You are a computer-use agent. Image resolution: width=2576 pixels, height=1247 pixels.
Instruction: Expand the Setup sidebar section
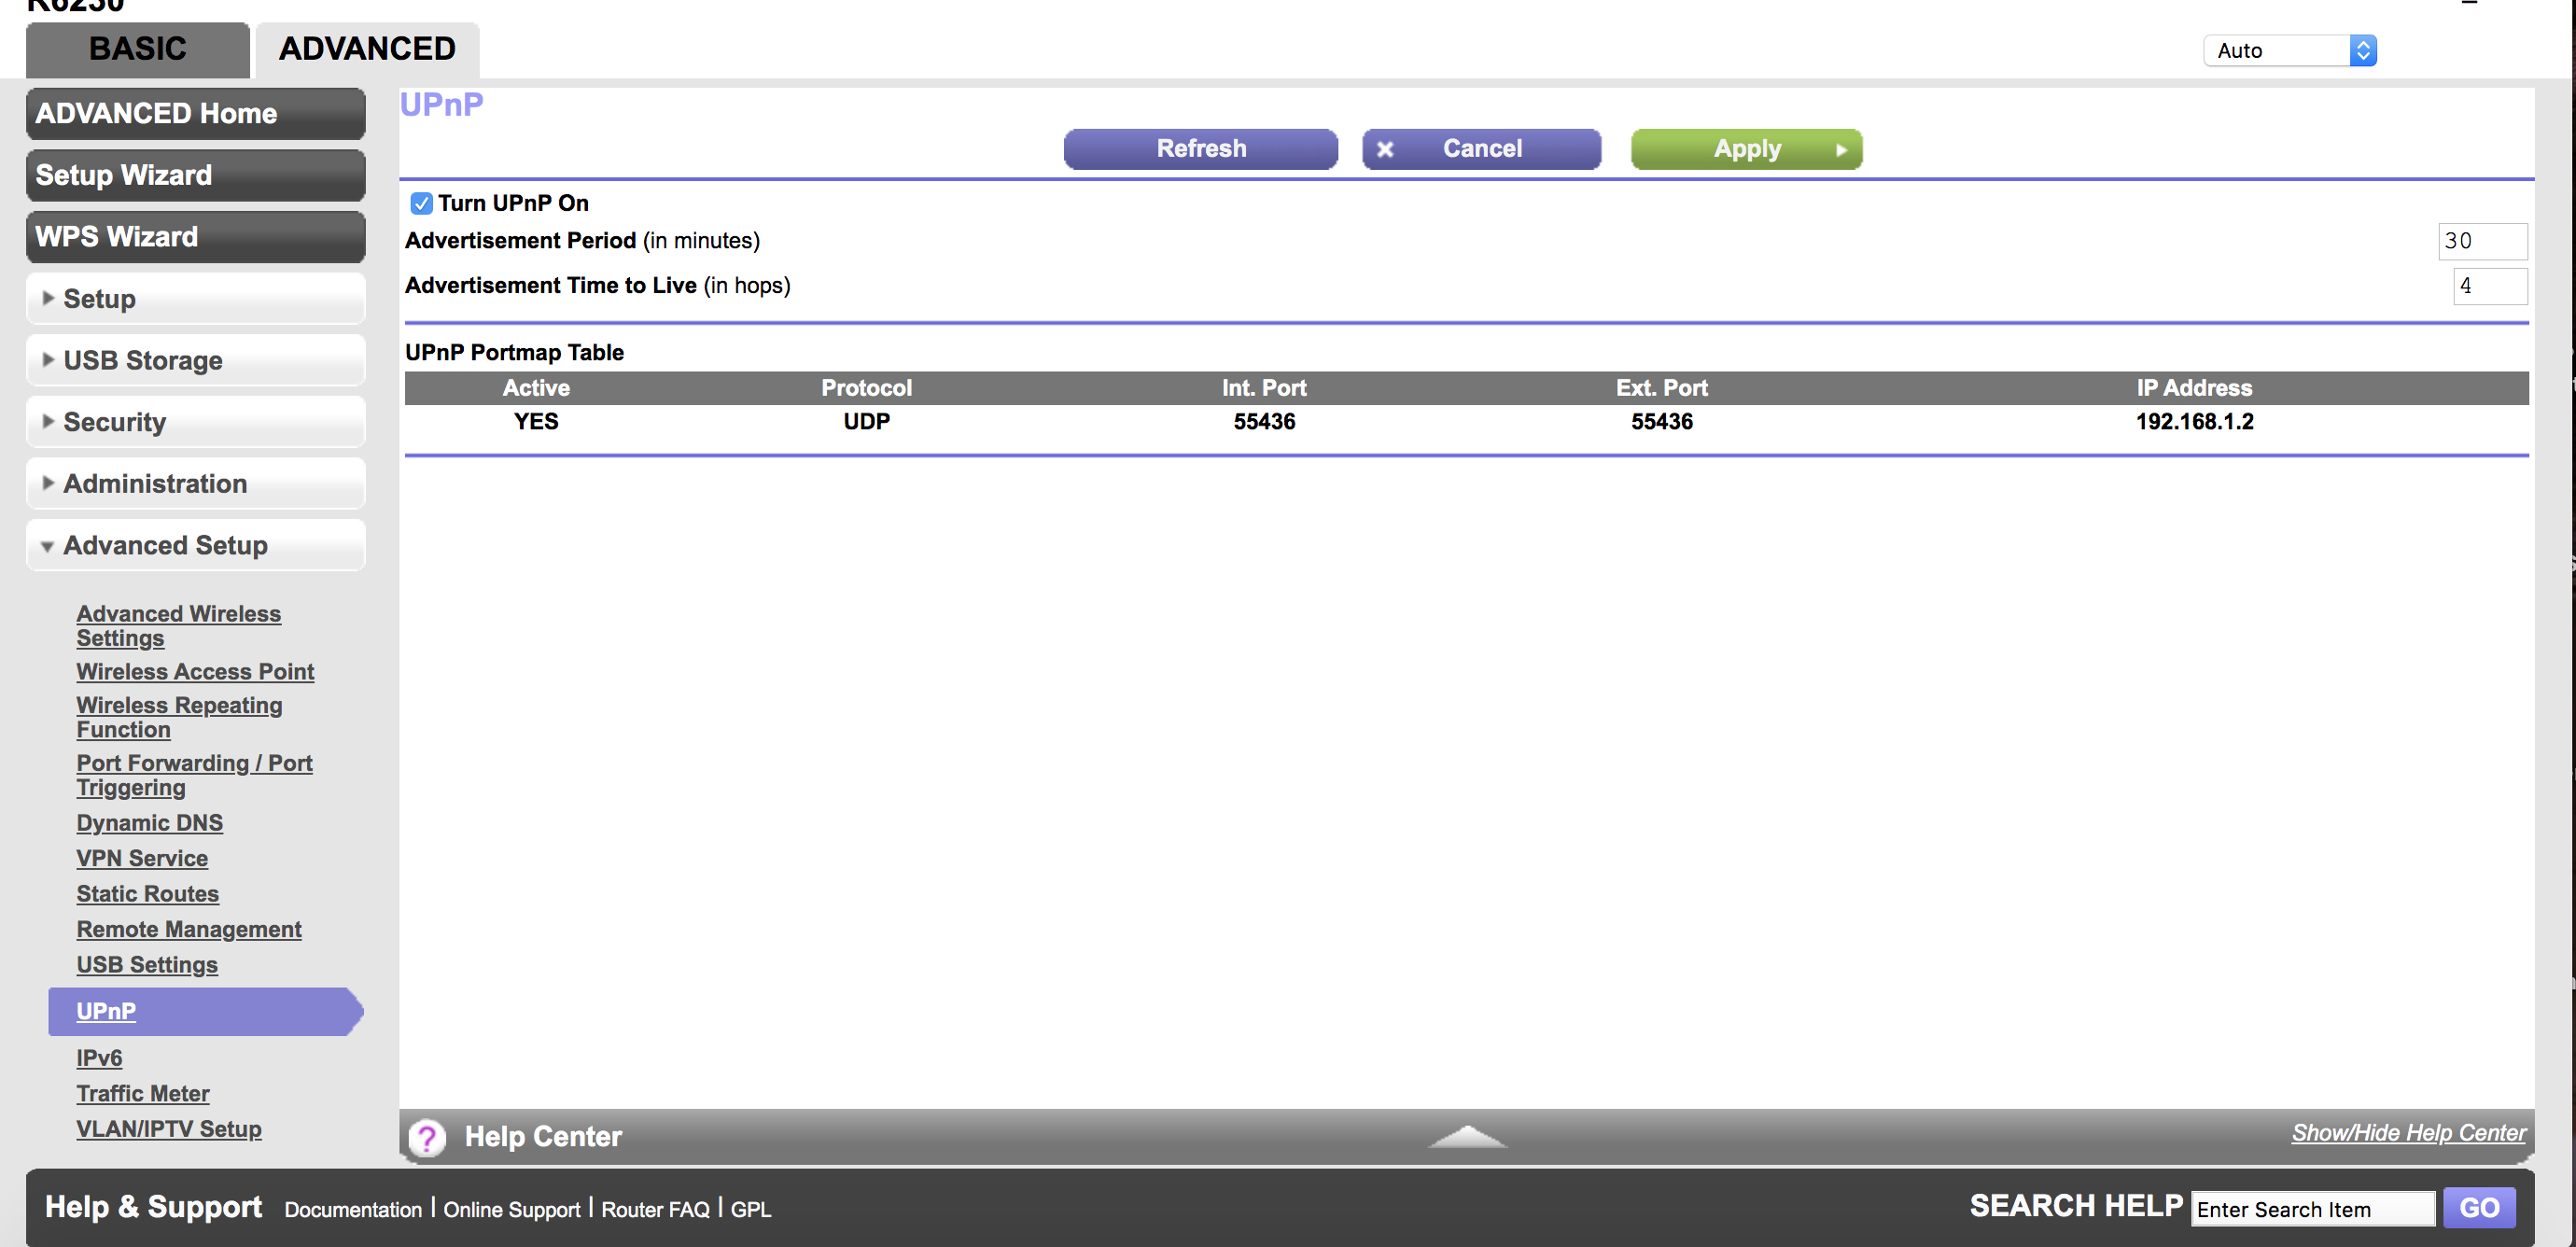tap(196, 299)
